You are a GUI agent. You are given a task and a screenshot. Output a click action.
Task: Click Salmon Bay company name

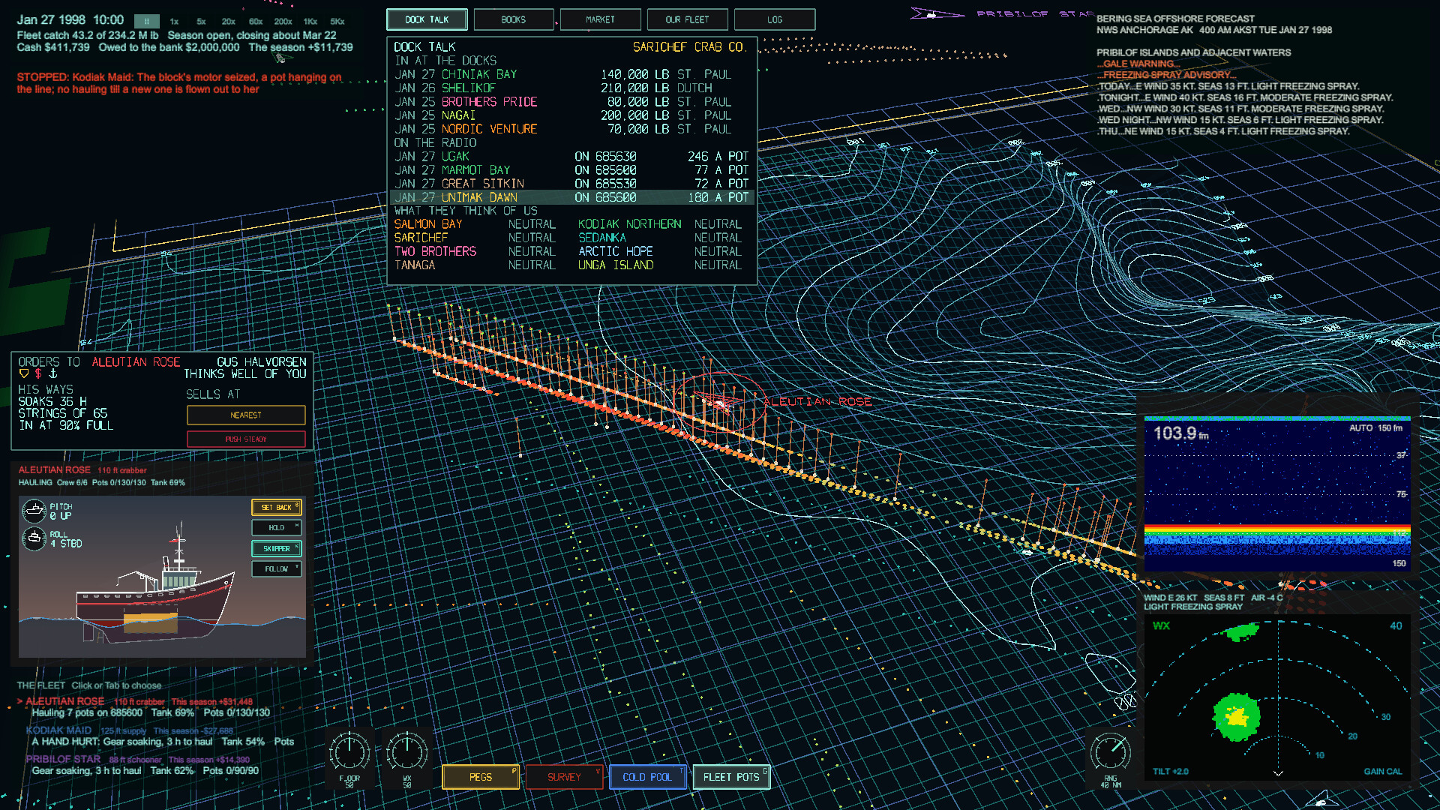pos(428,224)
